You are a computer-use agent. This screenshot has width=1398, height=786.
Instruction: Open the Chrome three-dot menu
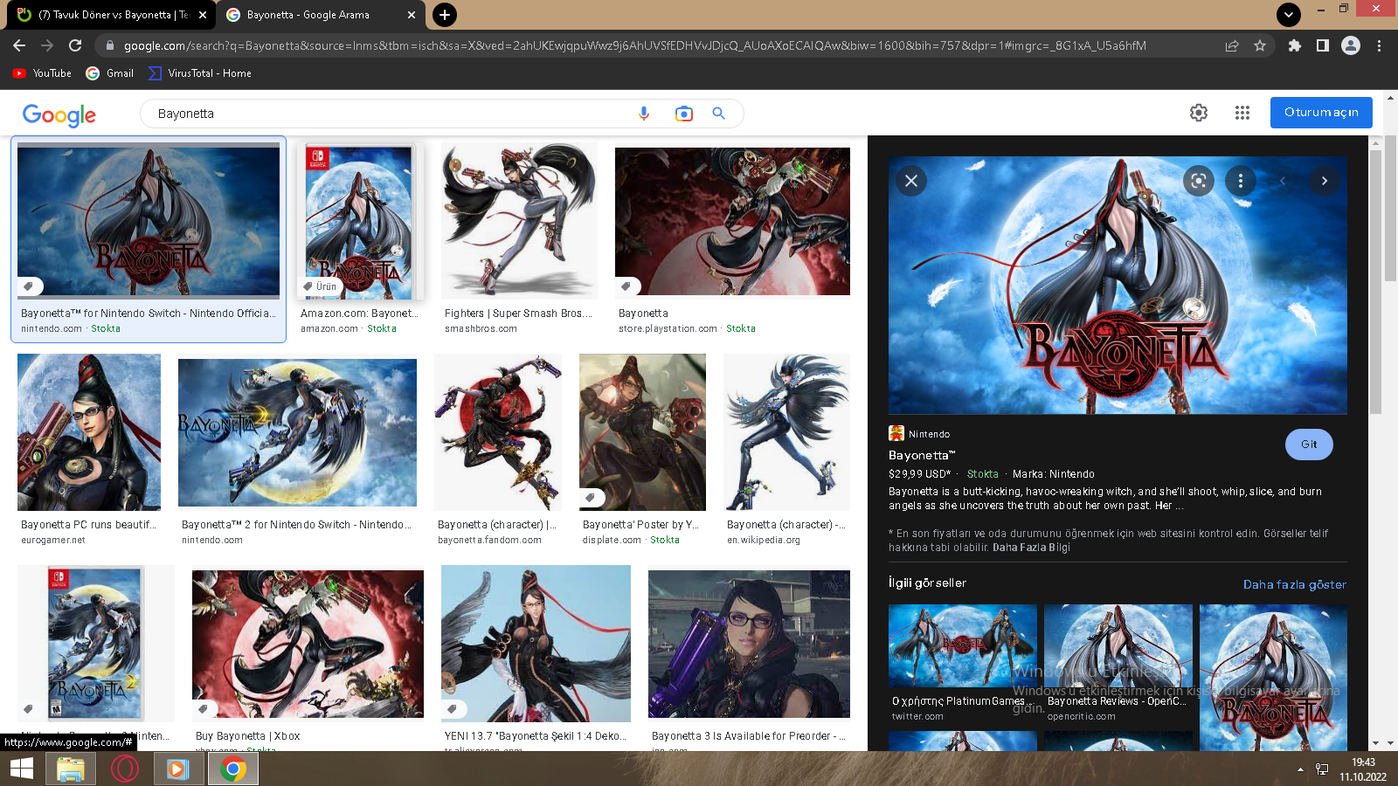[1379, 45]
